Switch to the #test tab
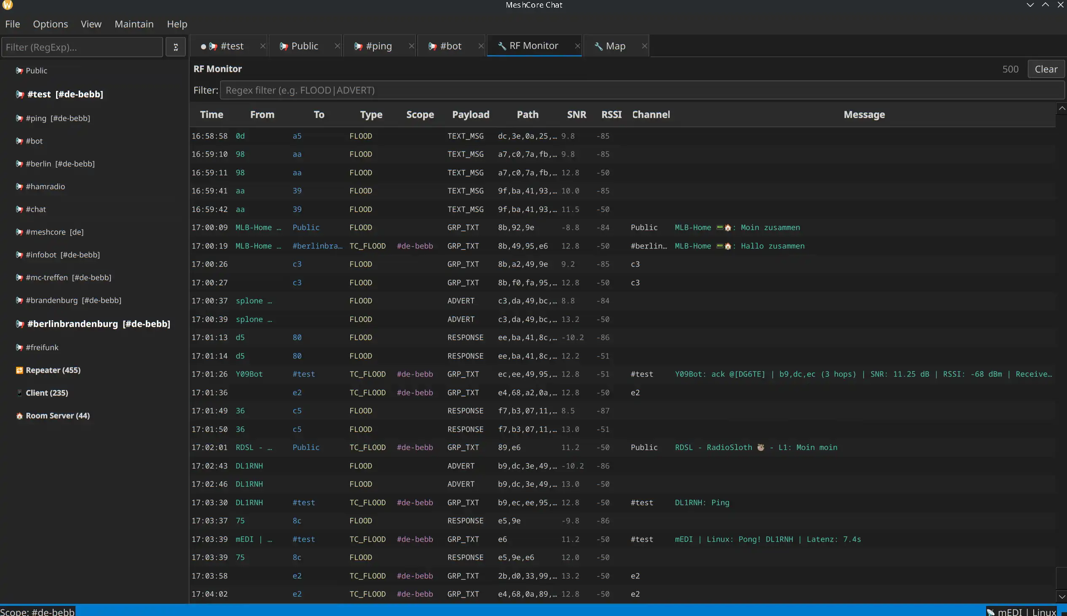 tap(231, 46)
